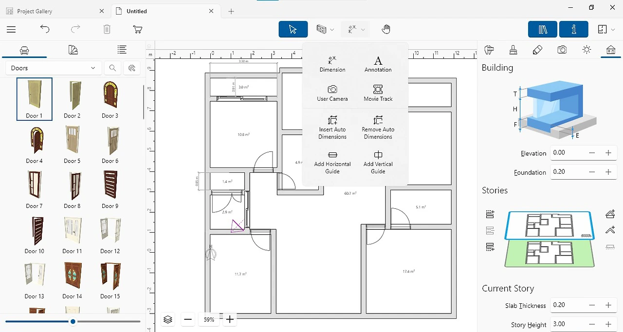
Task: Add a new story above
Action: pyautogui.click(x=490, y=214)
